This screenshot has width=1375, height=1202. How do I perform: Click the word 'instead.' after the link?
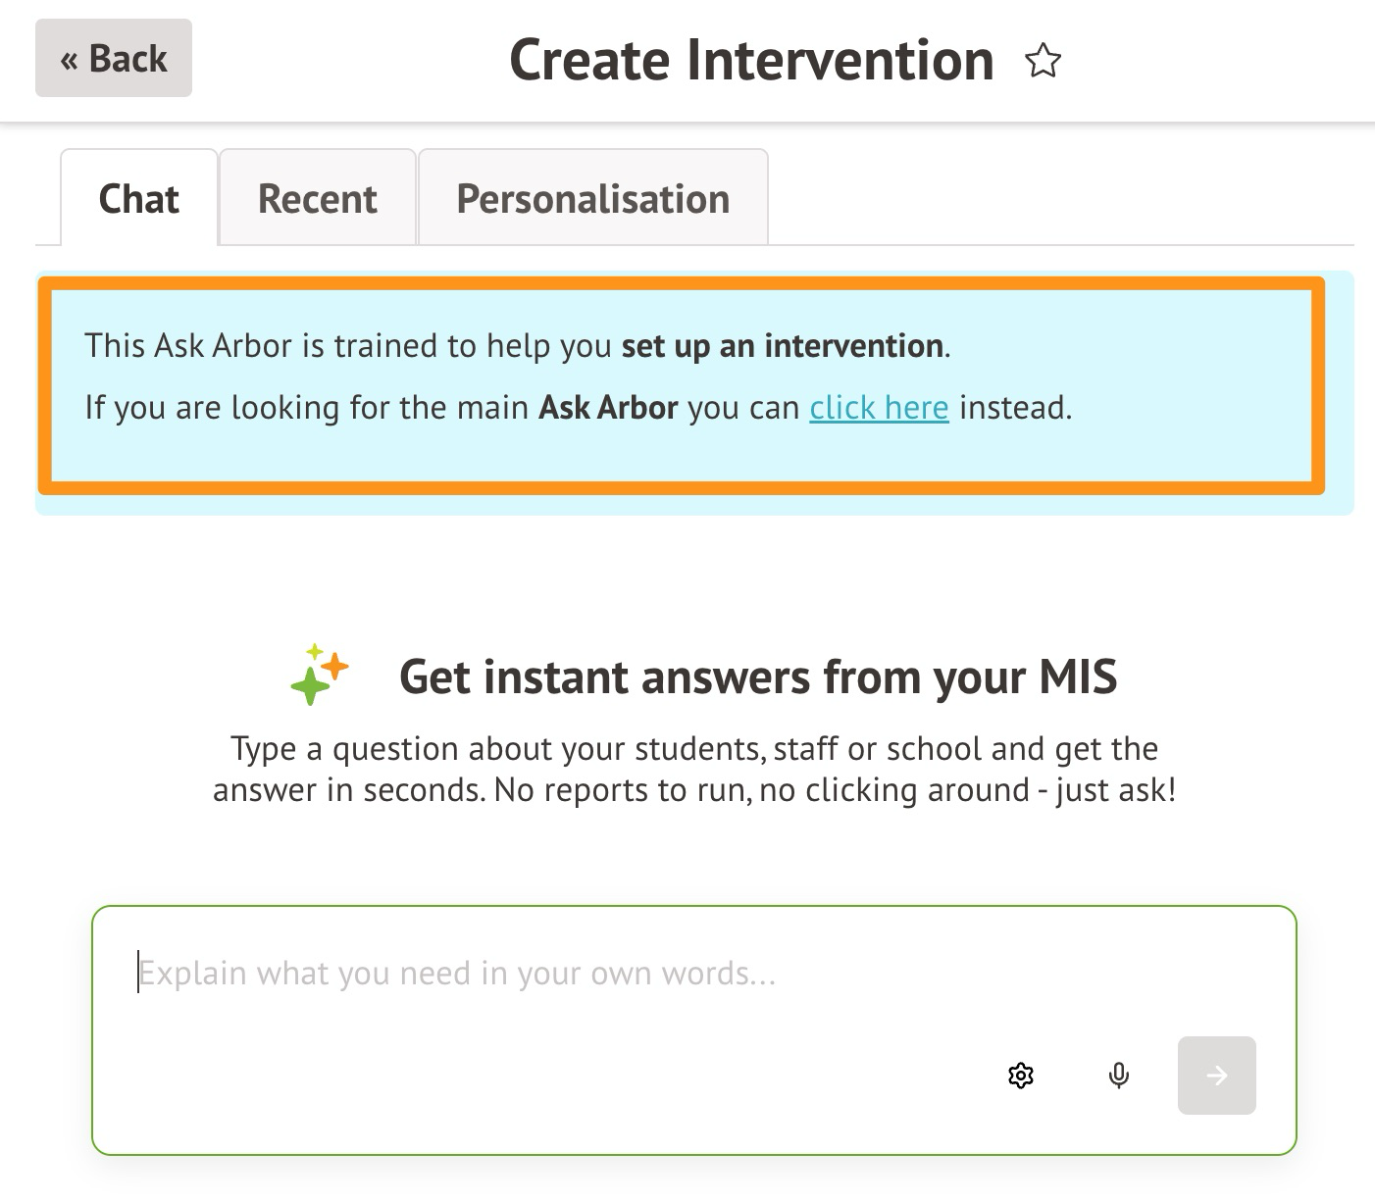(x=1015, y=408)
